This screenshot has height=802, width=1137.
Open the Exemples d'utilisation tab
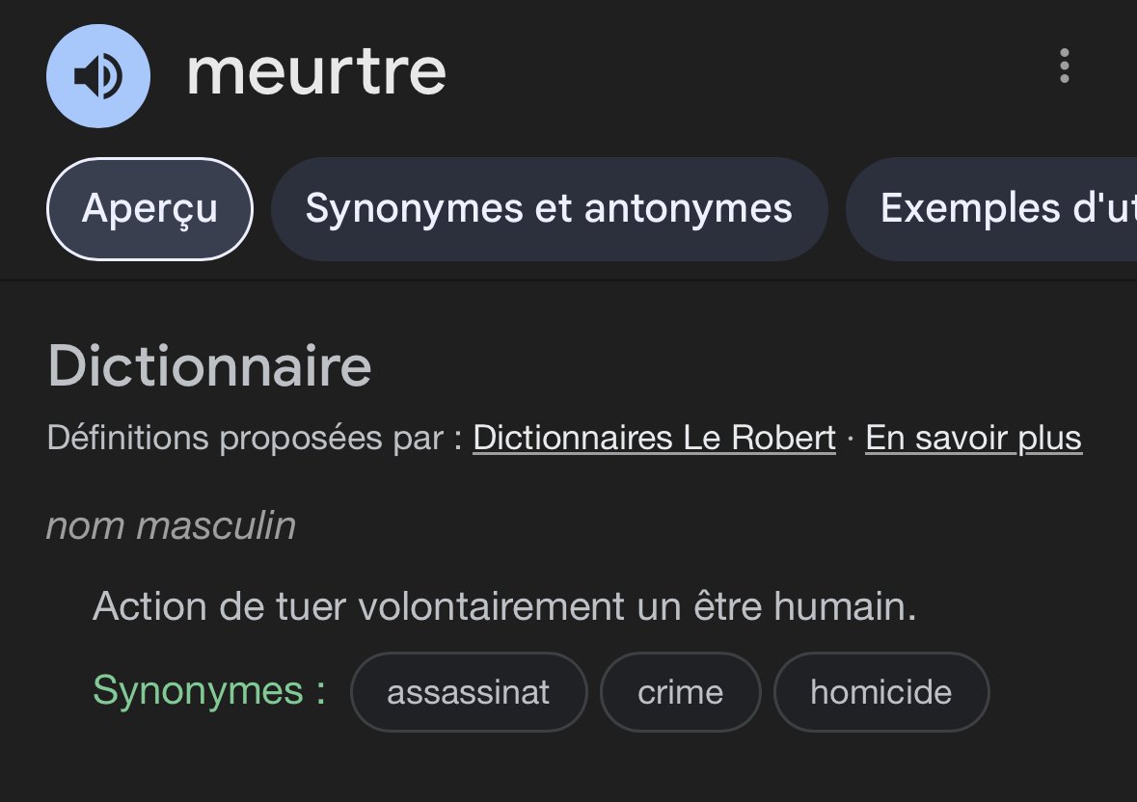991,208
